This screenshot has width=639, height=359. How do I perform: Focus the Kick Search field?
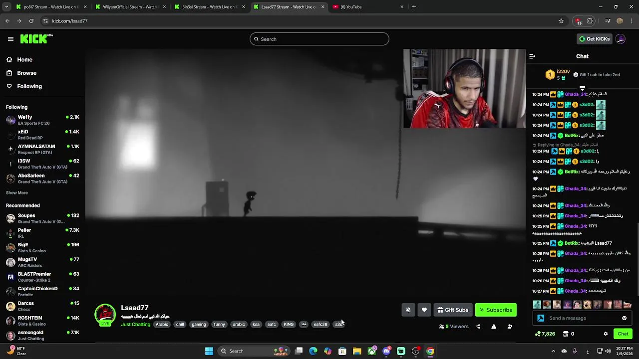click(319, 39)
